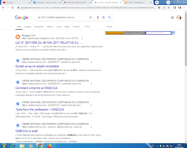Viewport: 187px width, 148px height.
Task: Translate this page icon in address bar
Action: point(159,8)
